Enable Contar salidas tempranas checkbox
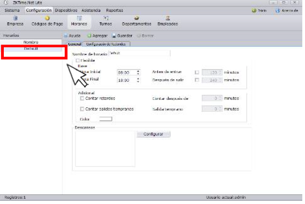305x204 pixels. (82, 109)
